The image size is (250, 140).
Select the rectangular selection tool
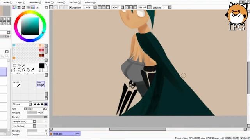click(x=15, y=66)
